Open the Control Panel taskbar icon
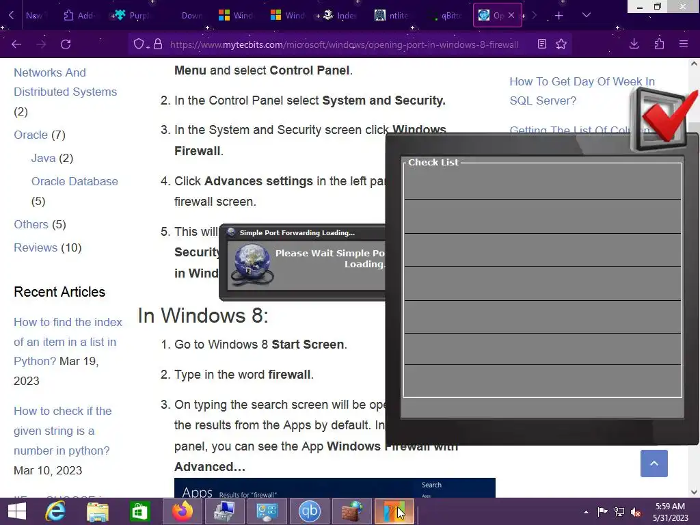This screenshot has width=700, height=525. click(267, 511)
